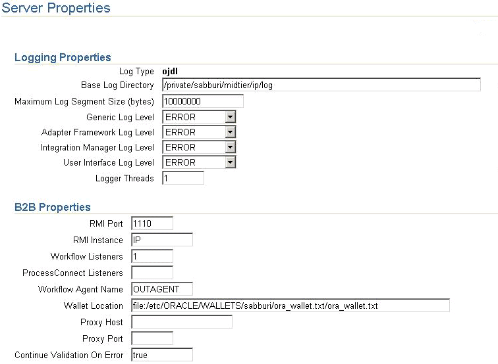Screen dimensions: 498x364
Task: Click the RMI Port field
Action: (x=152, y=223)
